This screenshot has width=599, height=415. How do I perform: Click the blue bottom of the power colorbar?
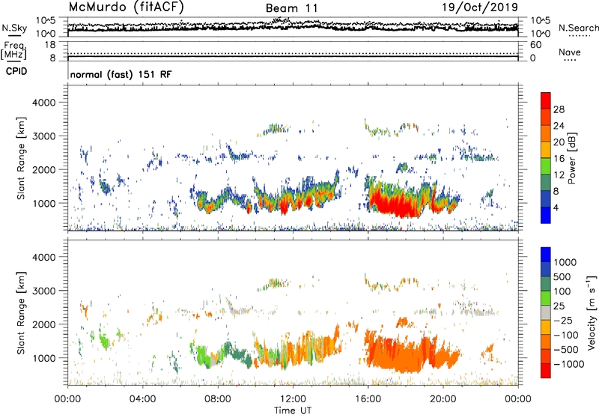click(546, 215)
